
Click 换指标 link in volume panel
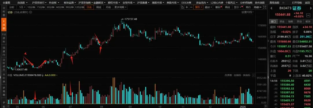pyautogui.click(x=246, y=75)
